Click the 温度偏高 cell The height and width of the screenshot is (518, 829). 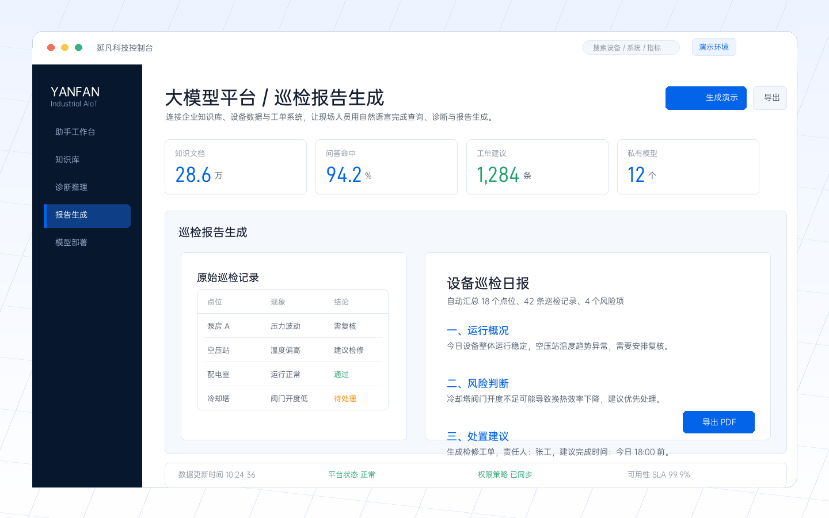coord(286,350)
